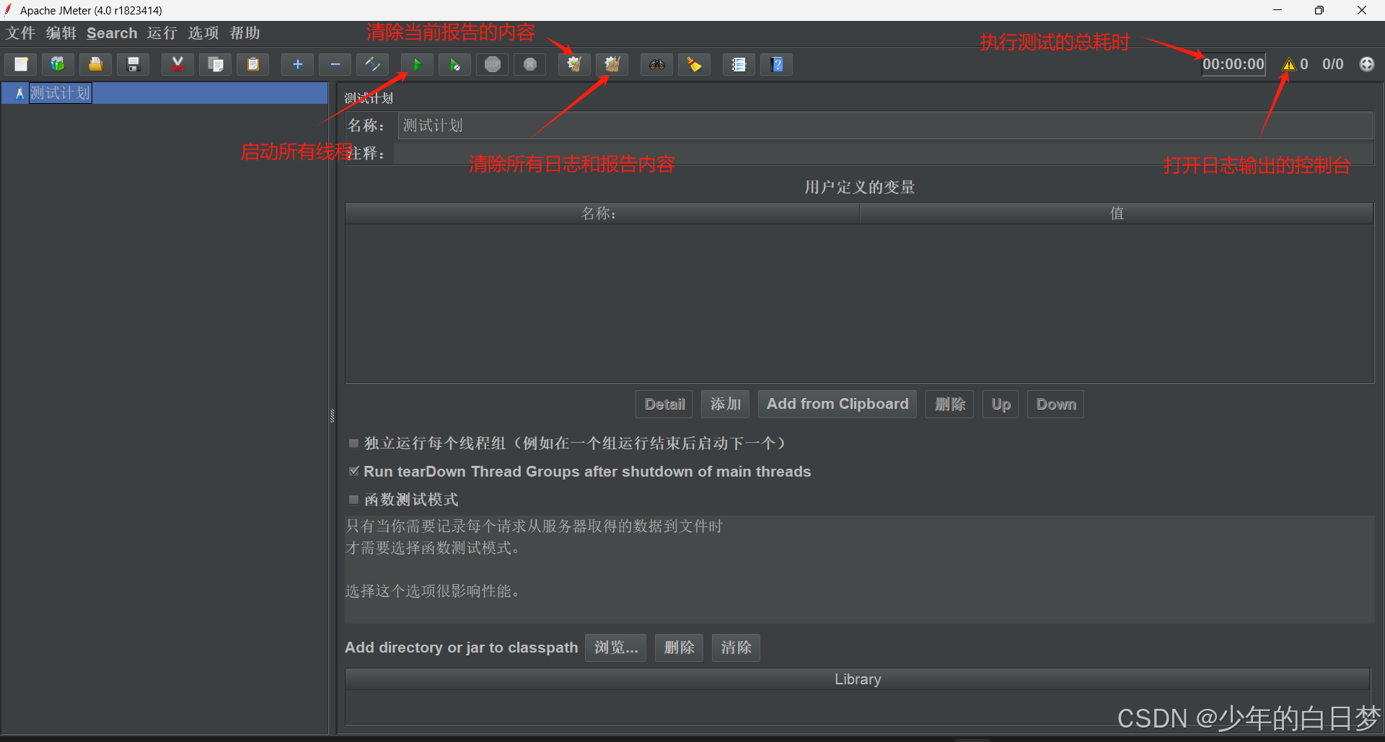The width and height of the screenshot is (1385, 742).
Task: Click the Cut scissors icon
Action: [x=177, y=64]
